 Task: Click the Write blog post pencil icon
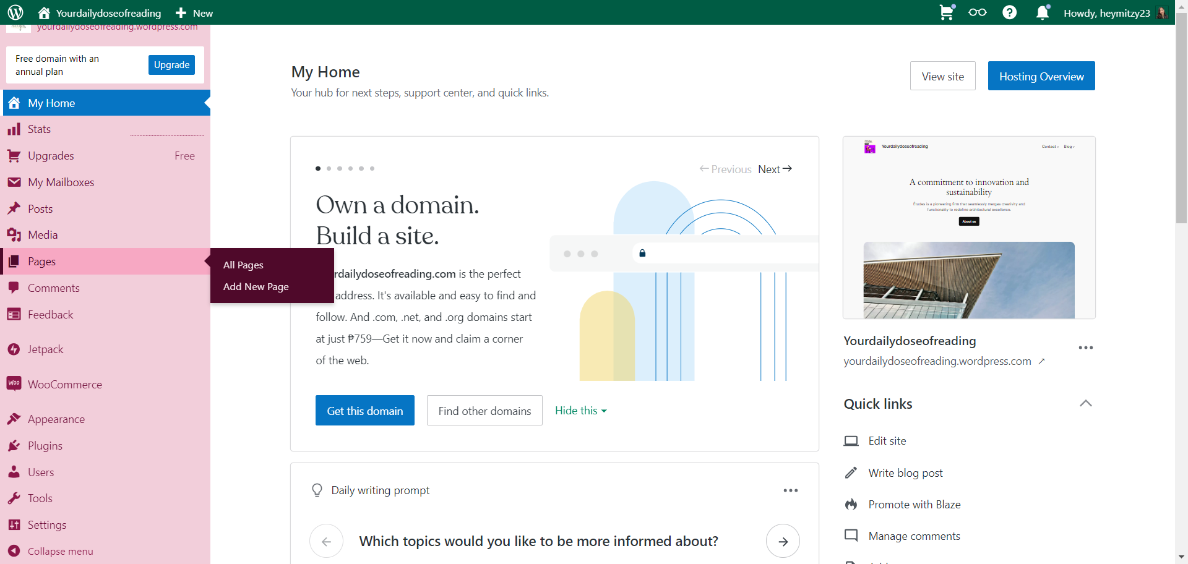(851, 473)
